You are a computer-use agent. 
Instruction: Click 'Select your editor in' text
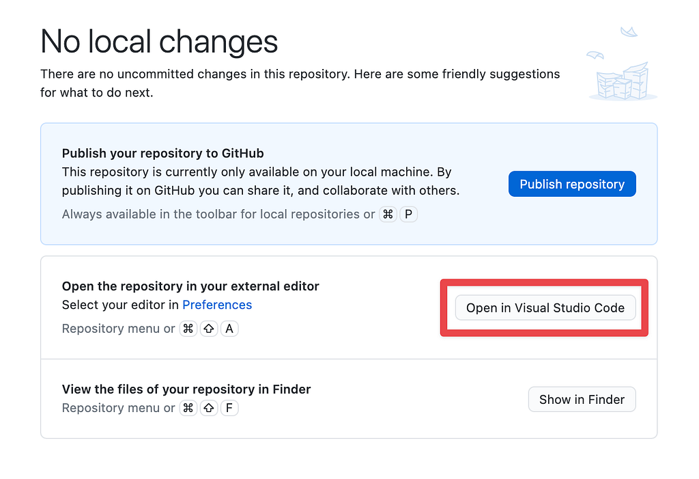tap(120, 305)
